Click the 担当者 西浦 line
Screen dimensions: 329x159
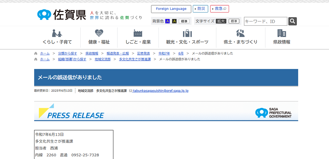pyautogui.click(x=47, y=148)
